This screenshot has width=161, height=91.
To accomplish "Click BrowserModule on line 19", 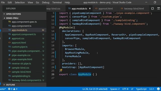I will click(x=74, y=49).
